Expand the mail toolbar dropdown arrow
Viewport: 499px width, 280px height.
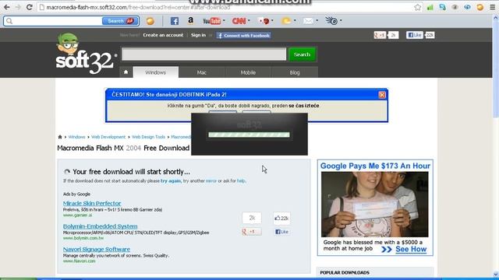click(x=317, y=21)
